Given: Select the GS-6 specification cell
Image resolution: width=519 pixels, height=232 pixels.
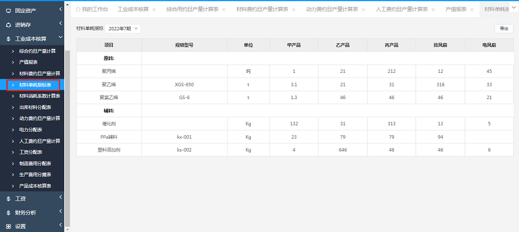Looking at the screenshot, I should pos(184,98).
